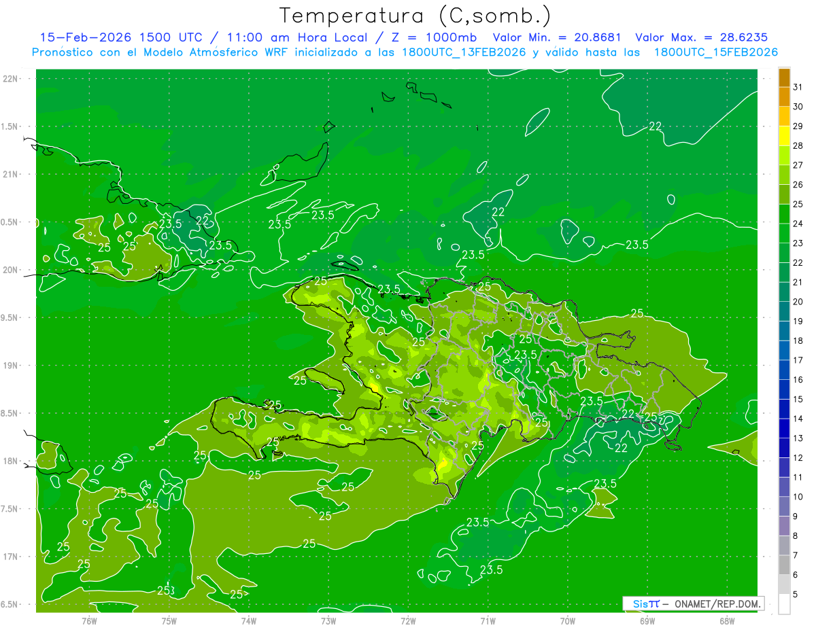The width and height of the screenshot is (816, 630).
Task: Click the colorbar value "29"
Action: coord(798,126)
